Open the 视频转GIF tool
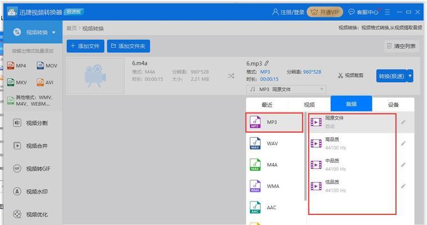The height and width of the screenshot is (225, 427). (x=32, y=169)
